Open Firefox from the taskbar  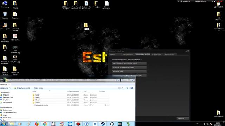(x=37, y=124)
